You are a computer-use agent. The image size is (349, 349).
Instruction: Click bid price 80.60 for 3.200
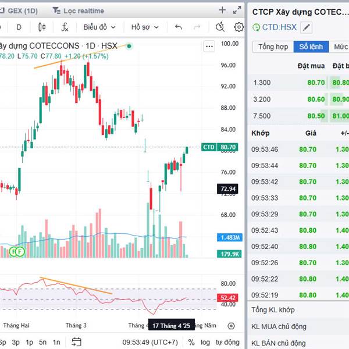click(x=316, y=99)
